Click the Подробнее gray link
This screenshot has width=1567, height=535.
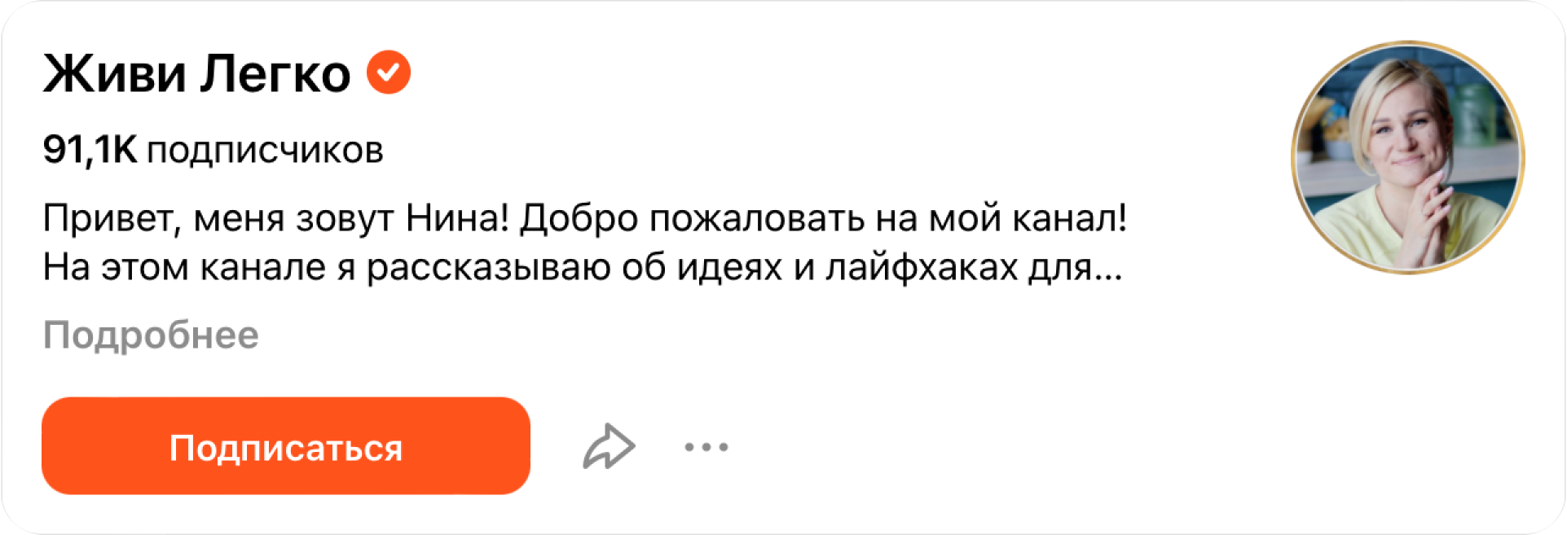coord(151,335)
